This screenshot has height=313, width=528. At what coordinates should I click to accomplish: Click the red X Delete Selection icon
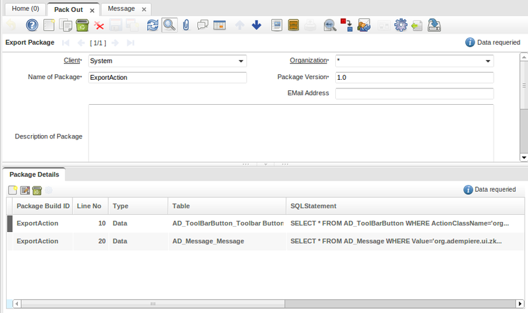[99, 26]
